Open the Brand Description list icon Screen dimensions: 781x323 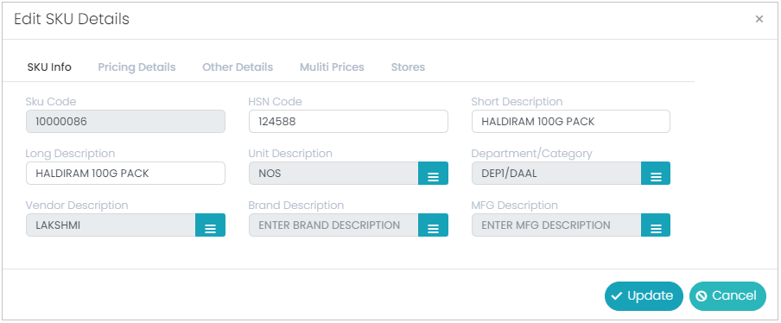(x=433, y=225)
